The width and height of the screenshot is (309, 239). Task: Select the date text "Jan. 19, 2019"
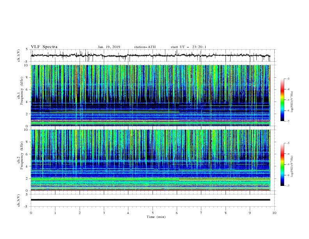pos(109,47)
